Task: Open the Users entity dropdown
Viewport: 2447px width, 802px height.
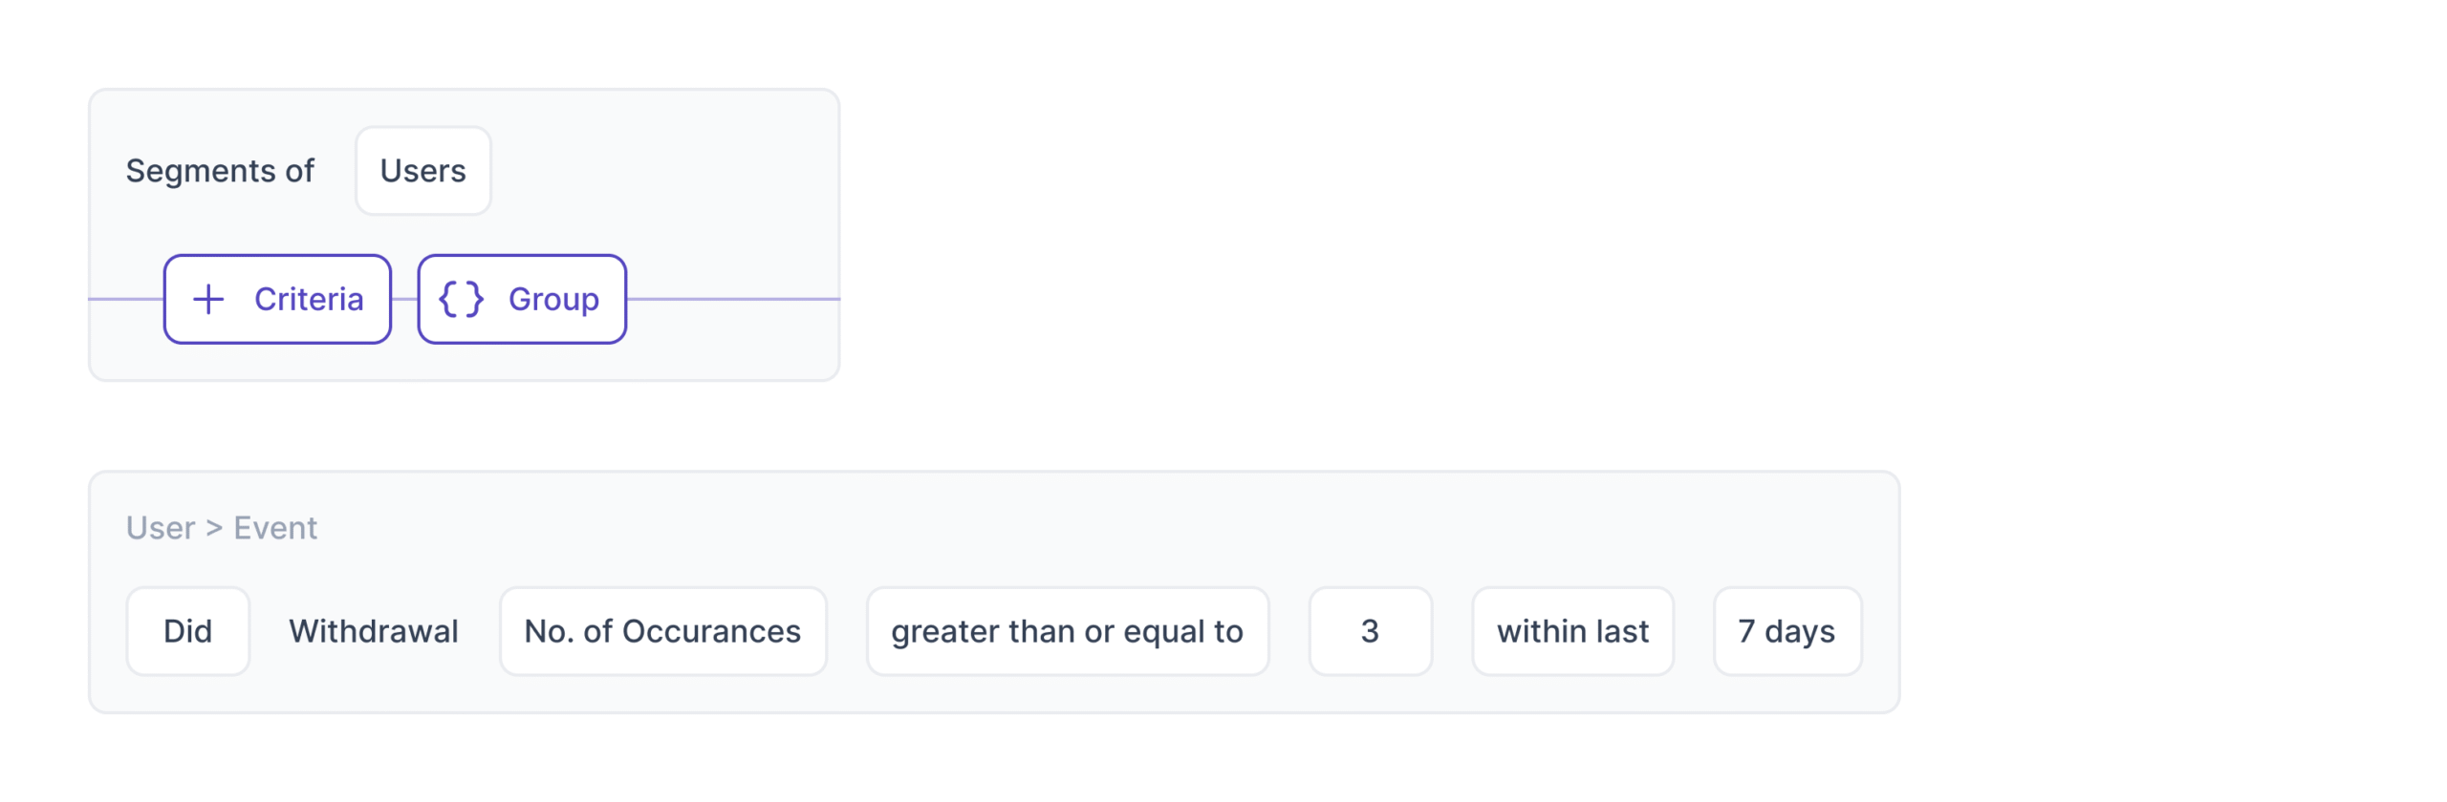Action: click(422, 171)
